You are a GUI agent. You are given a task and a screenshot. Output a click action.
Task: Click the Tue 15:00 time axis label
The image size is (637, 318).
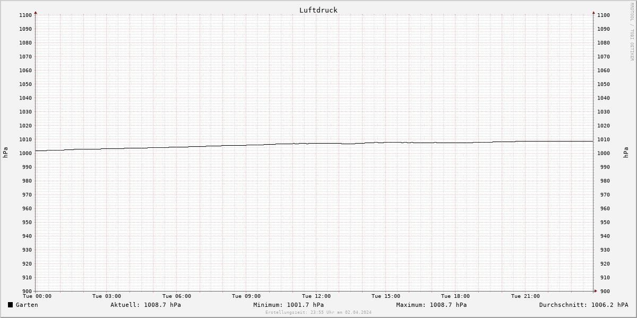tap(386, 296)
